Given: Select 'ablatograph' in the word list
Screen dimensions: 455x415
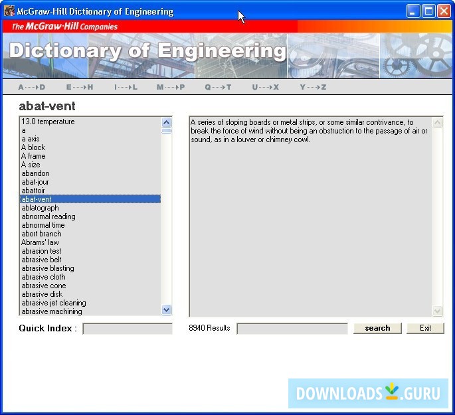Looking at the screenshot, I should click(90, 208).
